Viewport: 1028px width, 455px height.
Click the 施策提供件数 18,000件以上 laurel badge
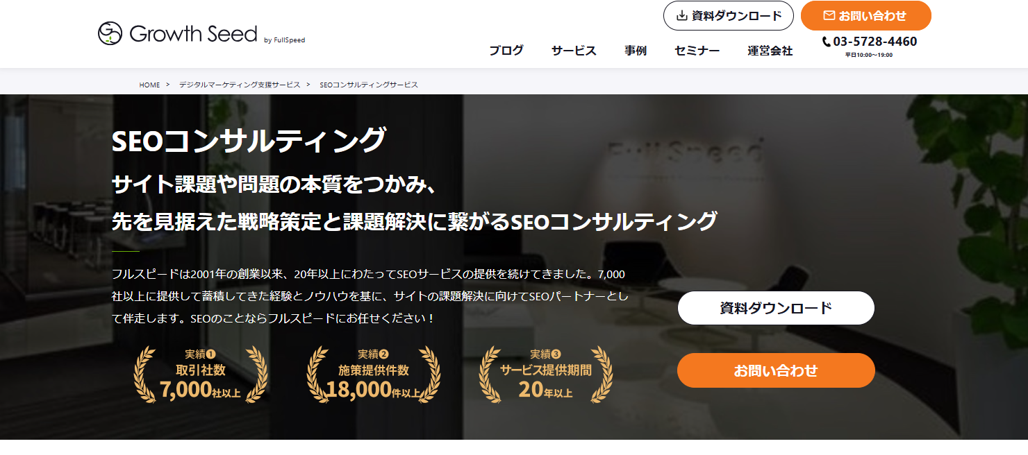click(x=373, y=375)
